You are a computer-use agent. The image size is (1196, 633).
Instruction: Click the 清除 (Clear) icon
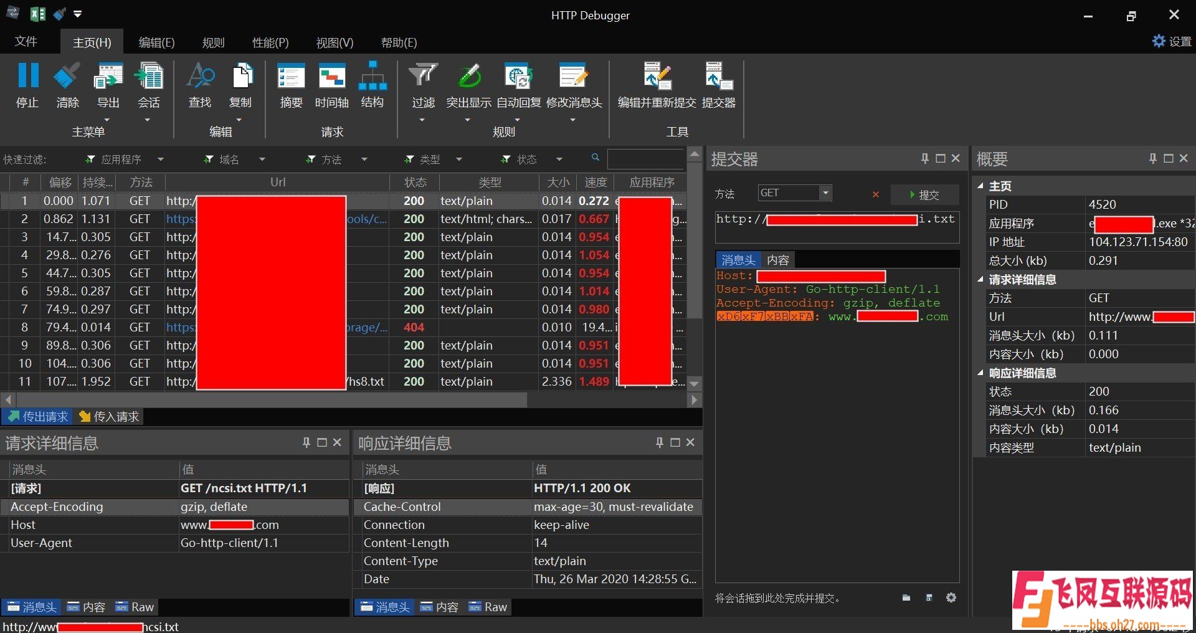pyautogui.click(x=67, y=76)
